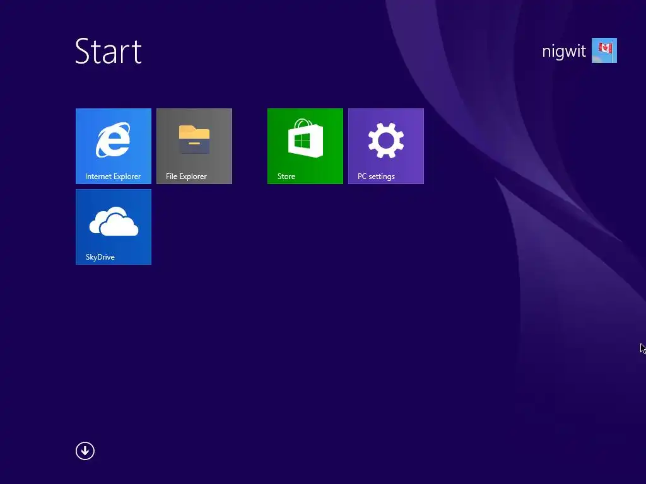Open the PC settings tile
This screenshot has width=646, height=484.
385,146
